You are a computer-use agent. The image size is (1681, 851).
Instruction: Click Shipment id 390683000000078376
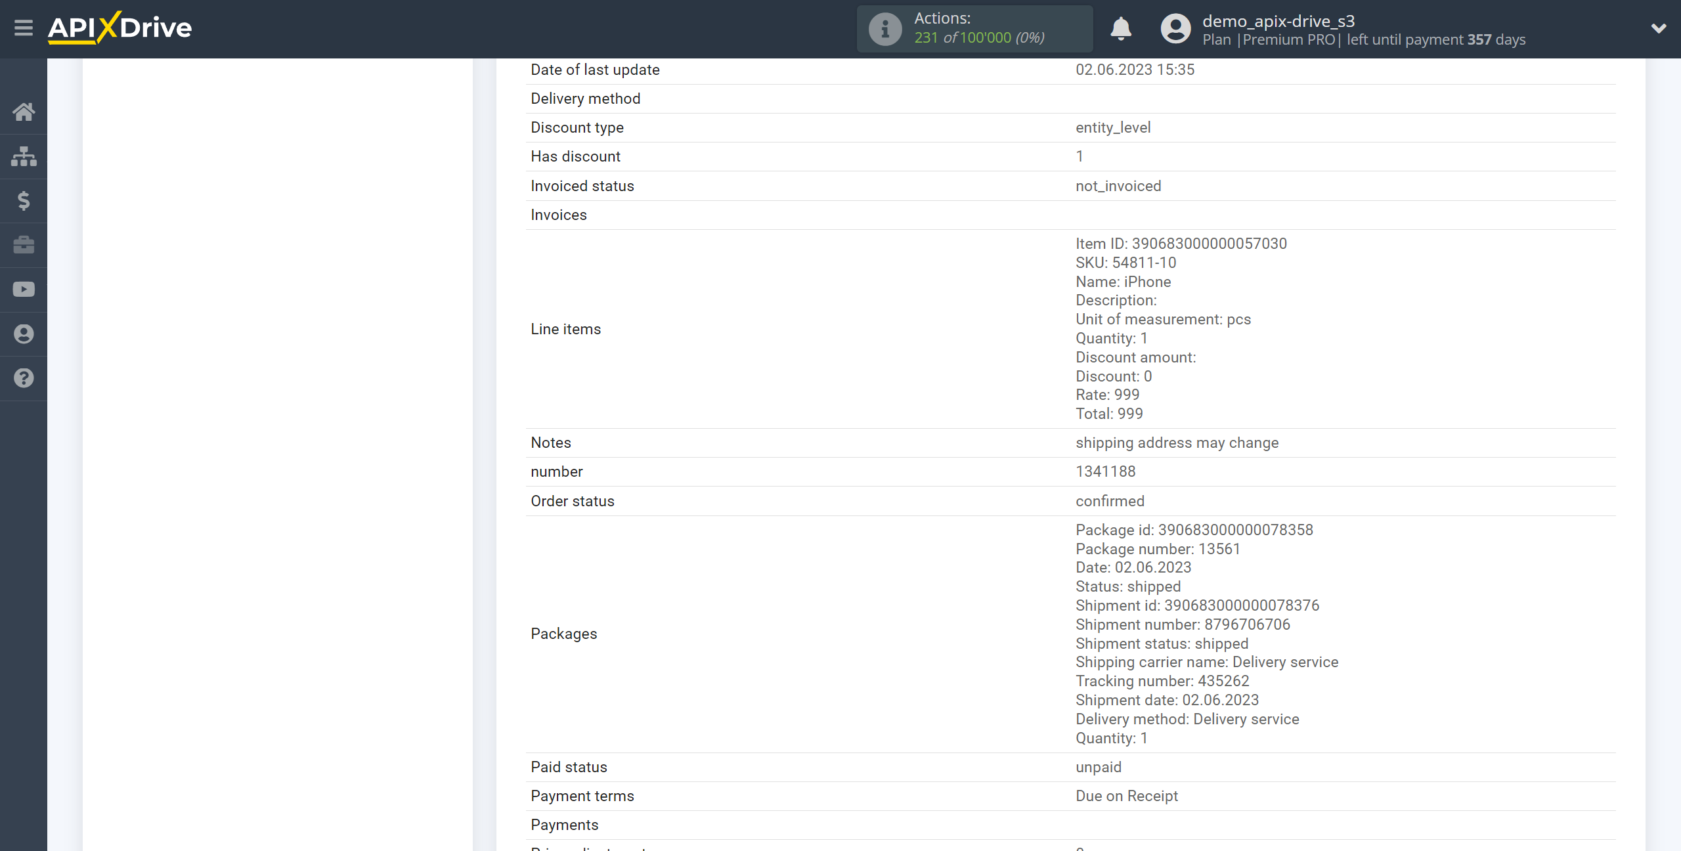(1197, 606)
